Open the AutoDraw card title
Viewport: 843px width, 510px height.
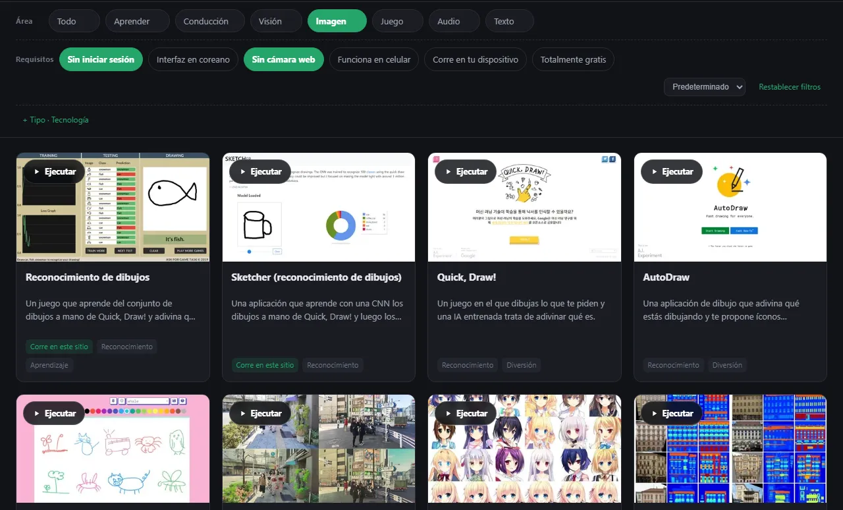[x=666, y=277]
